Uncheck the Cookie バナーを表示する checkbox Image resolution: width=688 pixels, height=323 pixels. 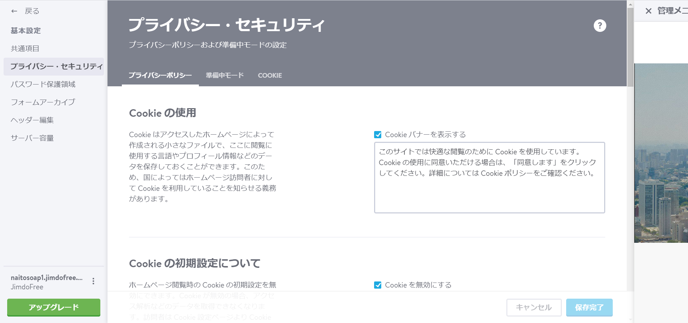[377, 135]
